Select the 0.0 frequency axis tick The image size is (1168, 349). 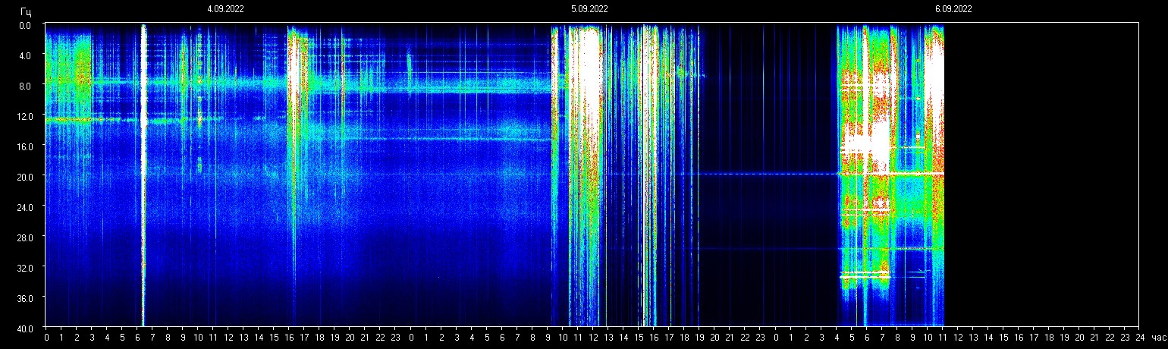point(25,25)
